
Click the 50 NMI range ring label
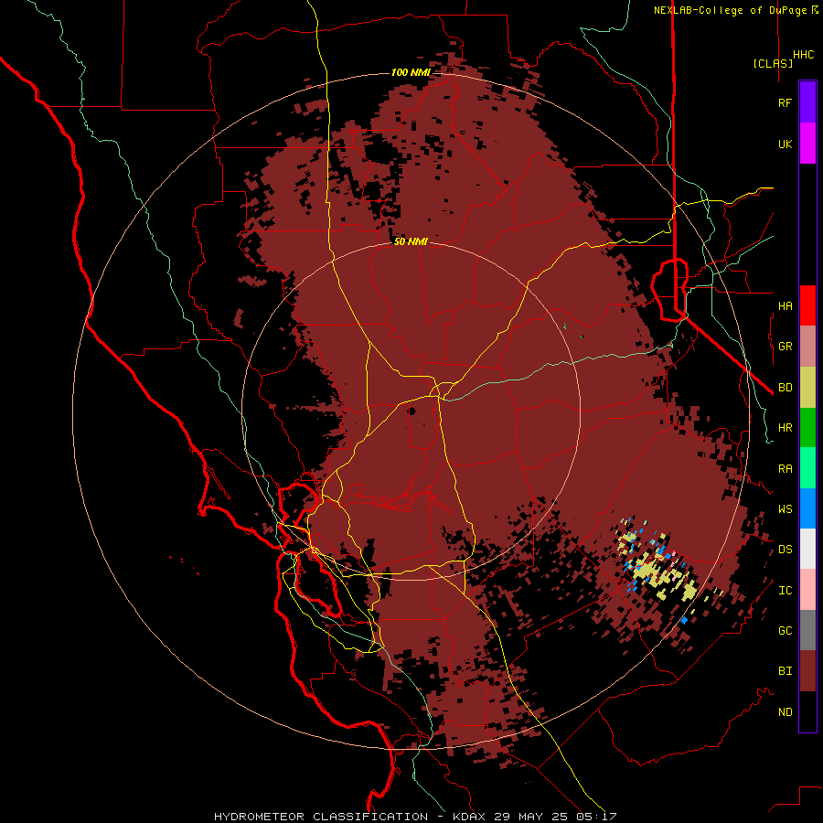point(411,241)
